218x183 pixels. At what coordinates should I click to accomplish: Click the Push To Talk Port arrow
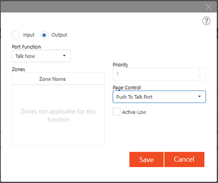pyautogui.click(x=200, y=96)
